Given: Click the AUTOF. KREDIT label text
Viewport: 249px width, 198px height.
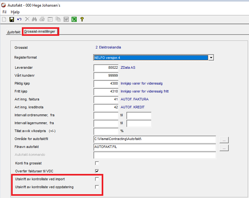Looking at the screenshot, I should tap(133, 107).
